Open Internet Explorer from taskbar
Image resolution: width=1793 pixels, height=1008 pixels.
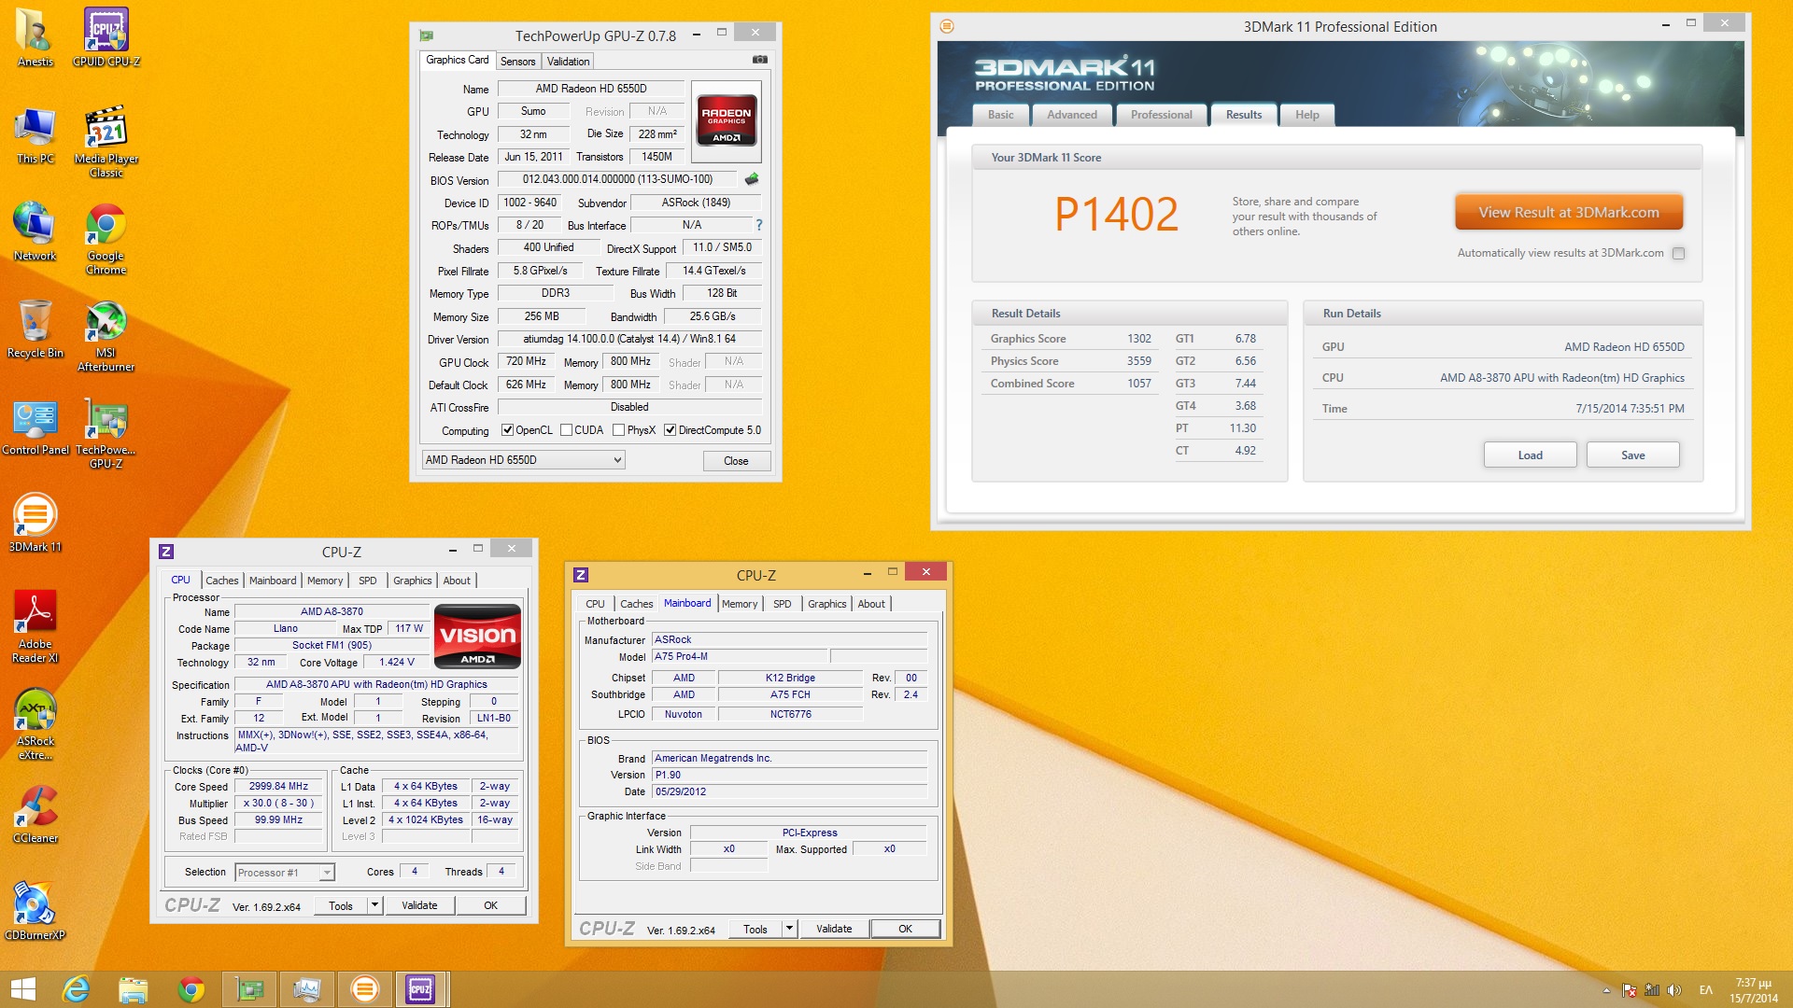76,989
